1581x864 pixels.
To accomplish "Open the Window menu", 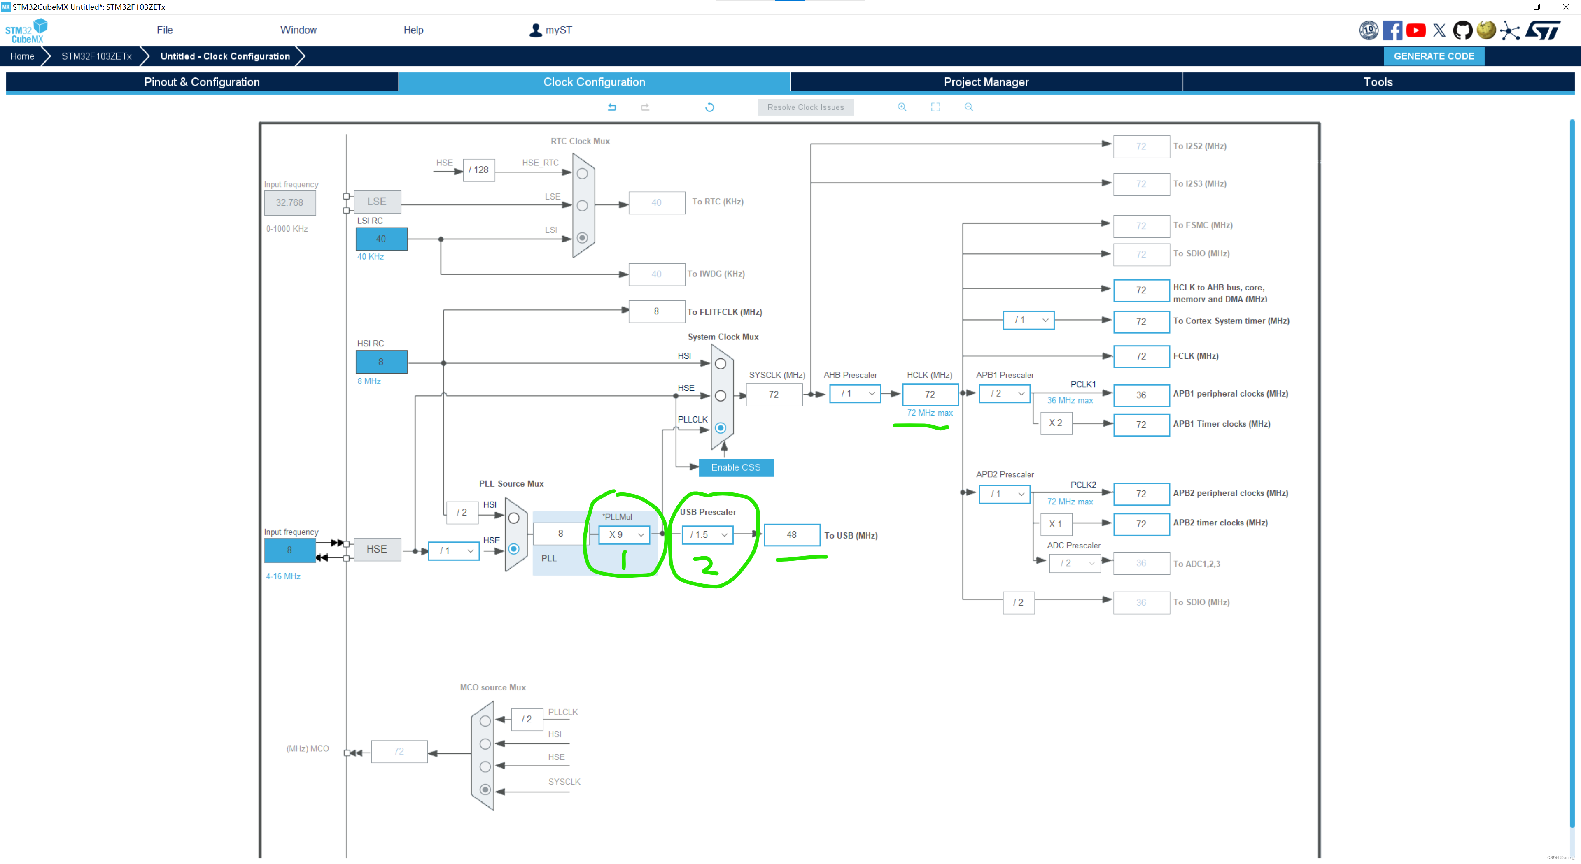I will pyautogui.click(x=298, y=30).
